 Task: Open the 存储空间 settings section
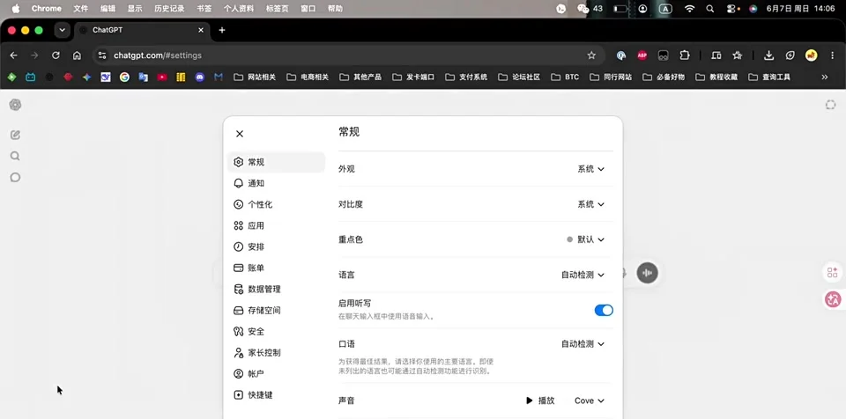tap(276, 310)
